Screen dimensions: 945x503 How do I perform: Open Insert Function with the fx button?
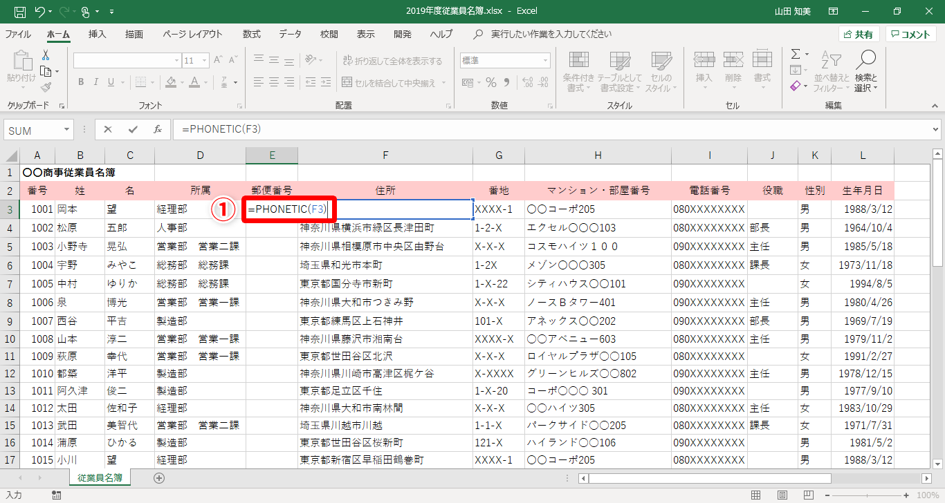158,129
